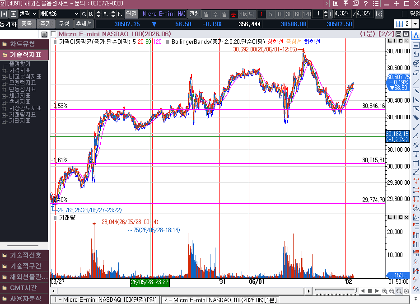Select the 5-minute interval button
Screen dimensions: 420x304
[x=271, y=14]
